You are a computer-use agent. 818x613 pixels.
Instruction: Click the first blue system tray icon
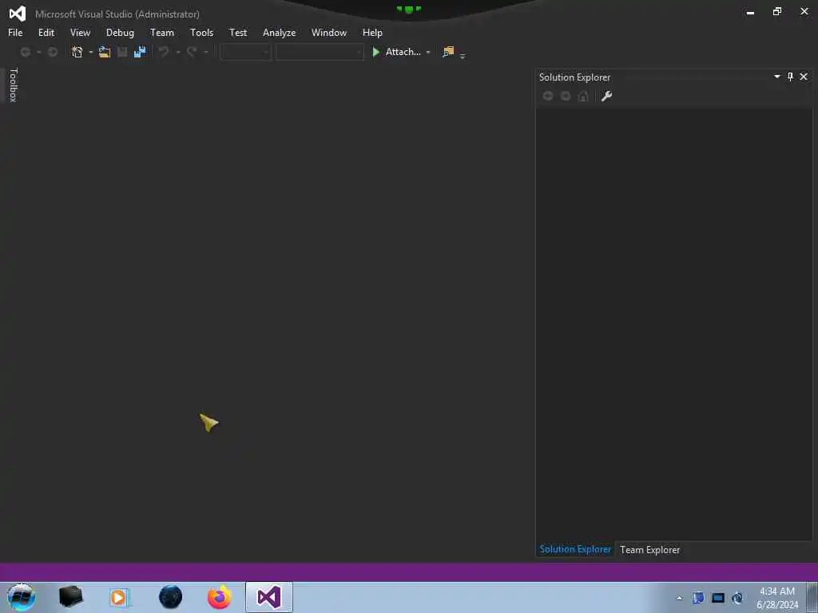tap(698, 598)
